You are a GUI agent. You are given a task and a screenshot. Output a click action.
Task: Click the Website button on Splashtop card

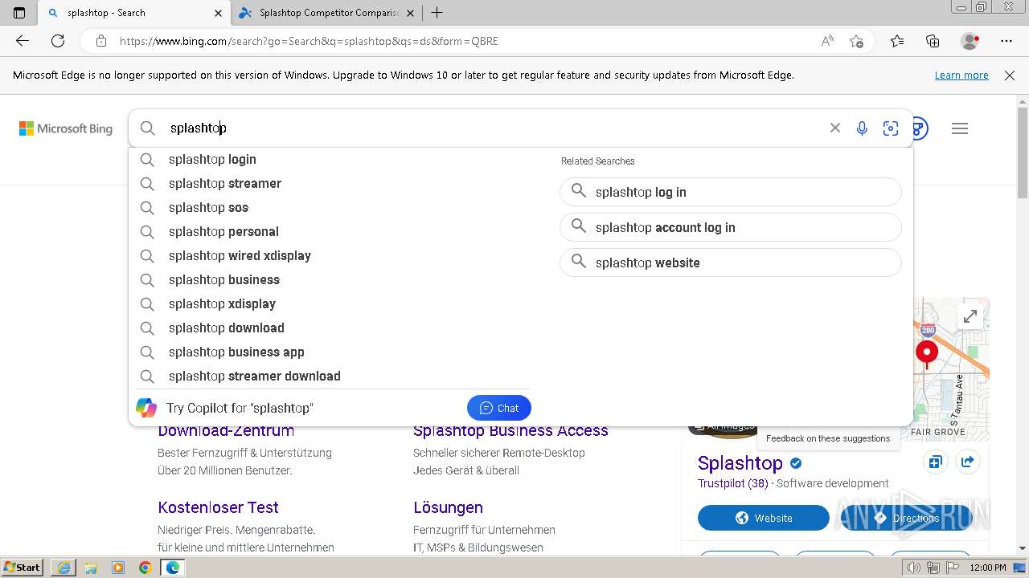click(x=764, y=518)
